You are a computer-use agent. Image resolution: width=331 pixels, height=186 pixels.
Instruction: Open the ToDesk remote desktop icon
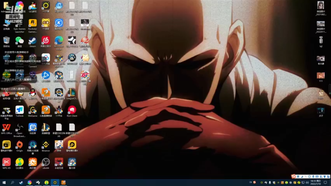click(19, 110)
